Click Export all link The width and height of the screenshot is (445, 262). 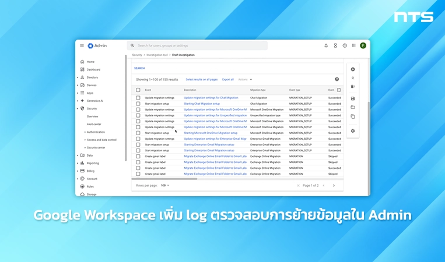click(228, 80)
